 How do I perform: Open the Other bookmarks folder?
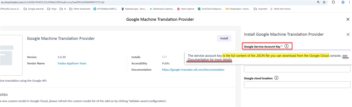click(x=80, y=9)
